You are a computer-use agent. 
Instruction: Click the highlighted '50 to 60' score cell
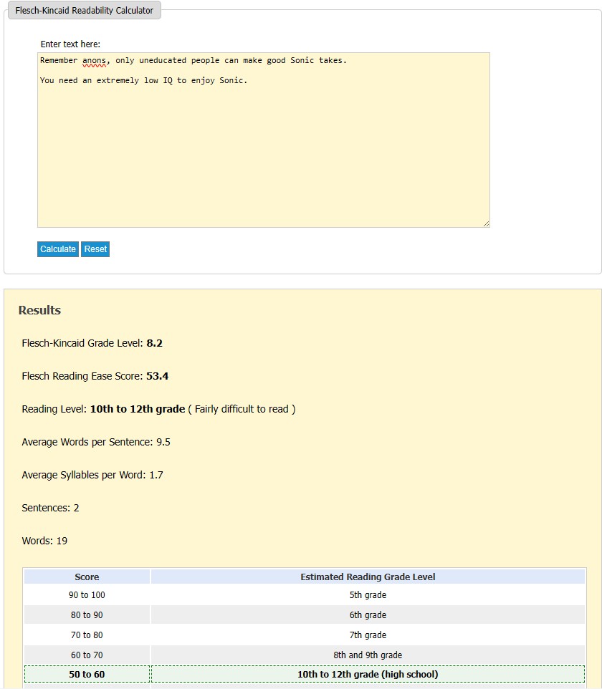coord(87,675)
